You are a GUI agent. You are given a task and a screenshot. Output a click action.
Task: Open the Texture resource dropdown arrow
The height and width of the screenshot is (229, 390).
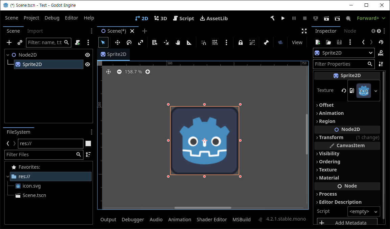point(376,91)
